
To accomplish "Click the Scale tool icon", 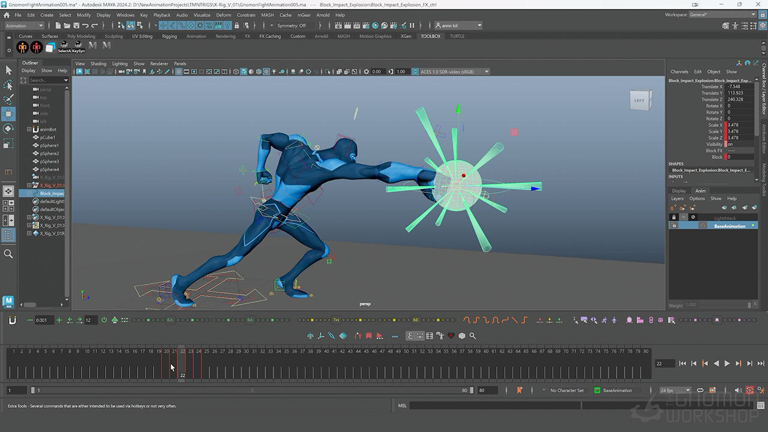I will tap(8, 143).
